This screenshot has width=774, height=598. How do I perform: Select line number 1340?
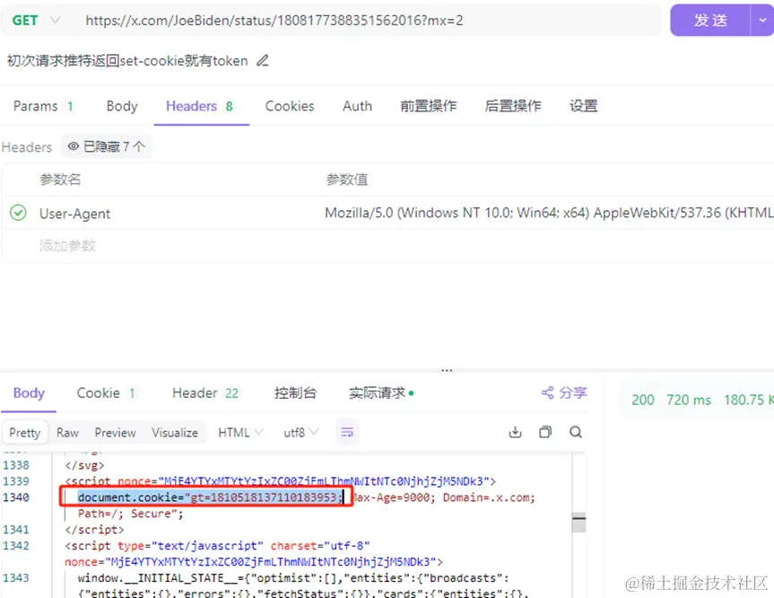coord(16,497)
